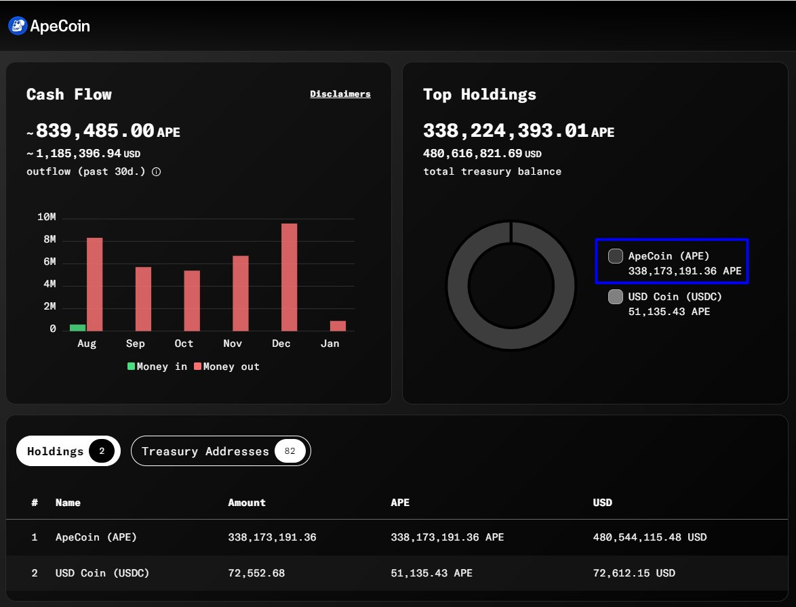Toggle the Money out legend item
Screen dimensions: 796x607
[x=226, y=367]
